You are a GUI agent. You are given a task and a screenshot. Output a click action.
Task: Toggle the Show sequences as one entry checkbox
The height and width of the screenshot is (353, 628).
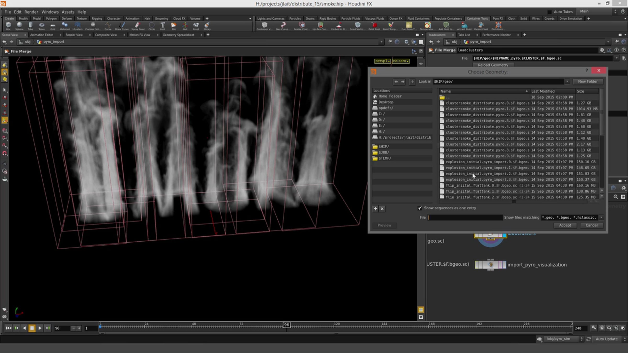click(x=420, y=208)
